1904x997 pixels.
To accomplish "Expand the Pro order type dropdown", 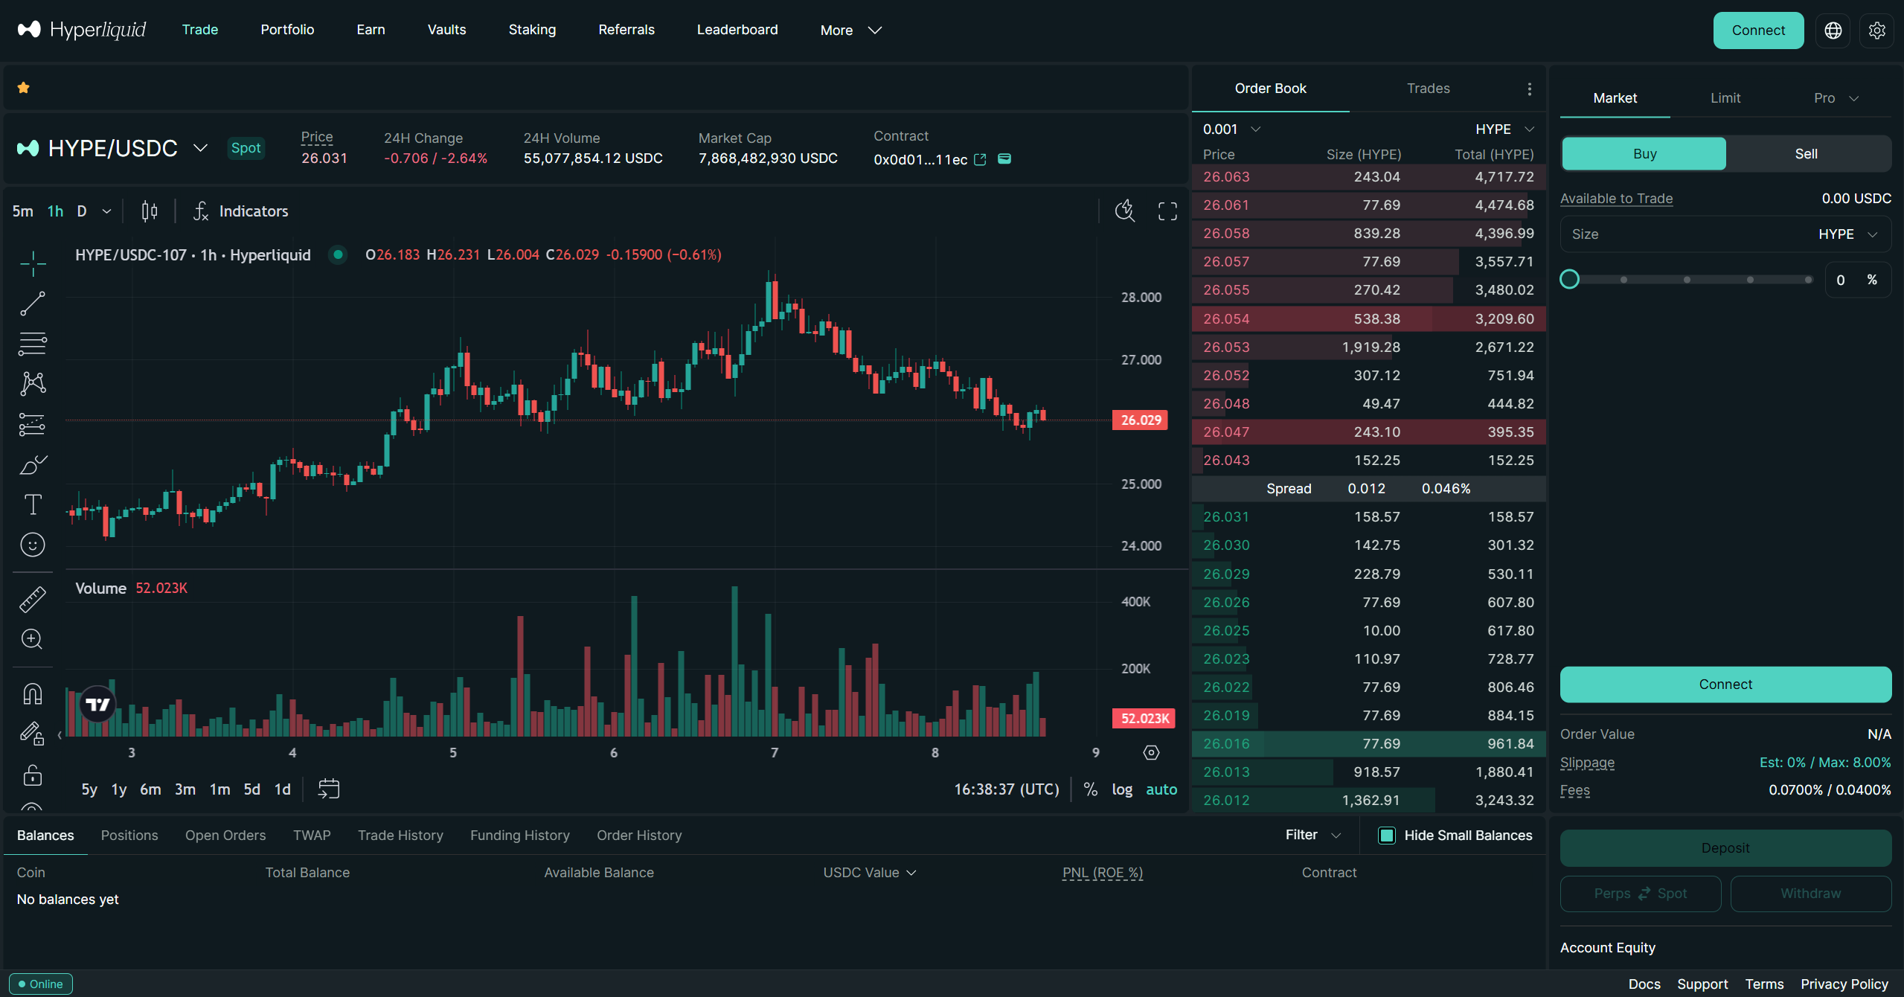I will (1836, 98).
